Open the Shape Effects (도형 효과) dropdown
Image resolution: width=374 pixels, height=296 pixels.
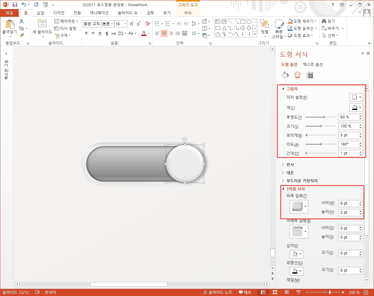[x=301, y=36]
